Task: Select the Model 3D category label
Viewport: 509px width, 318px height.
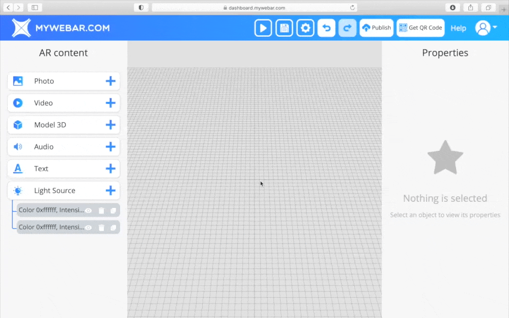Action: (50, 125)
